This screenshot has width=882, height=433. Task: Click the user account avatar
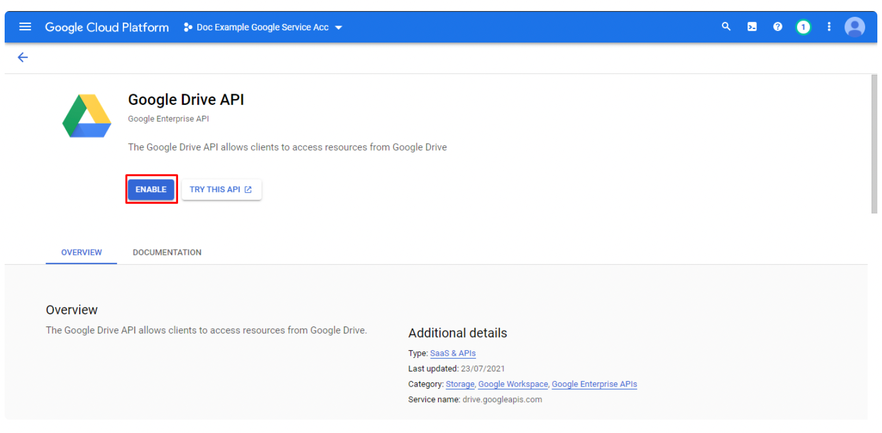coord(855,27)
